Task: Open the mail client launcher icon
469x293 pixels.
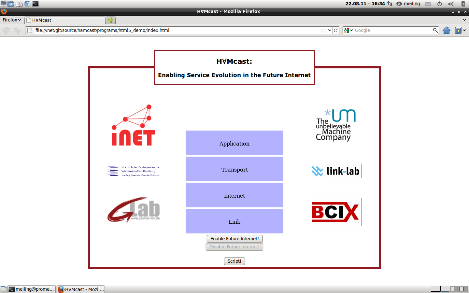Action: [x=19, y=4]
